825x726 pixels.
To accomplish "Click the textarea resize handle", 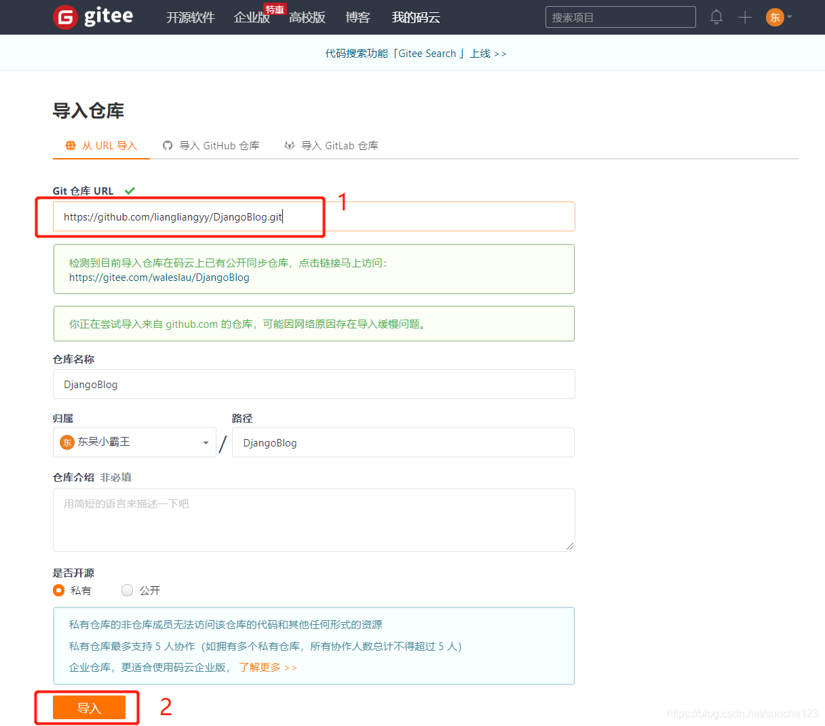I will tap(570, 546).
